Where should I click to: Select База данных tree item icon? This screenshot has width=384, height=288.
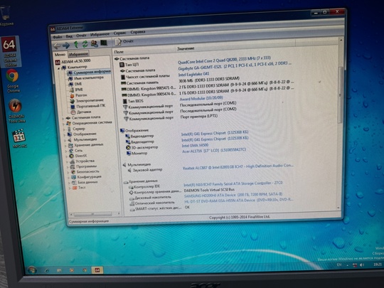(x=74, y=183)
